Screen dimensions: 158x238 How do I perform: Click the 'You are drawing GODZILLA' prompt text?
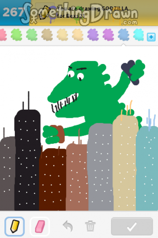92,8
